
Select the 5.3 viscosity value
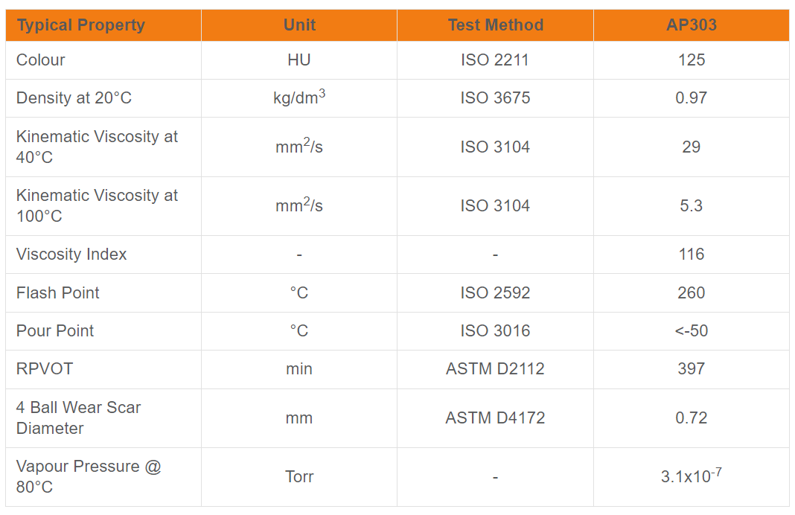pyautogui.click(x=692, y=205)
